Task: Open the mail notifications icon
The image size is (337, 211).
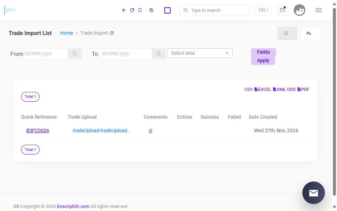Action: 282,10
